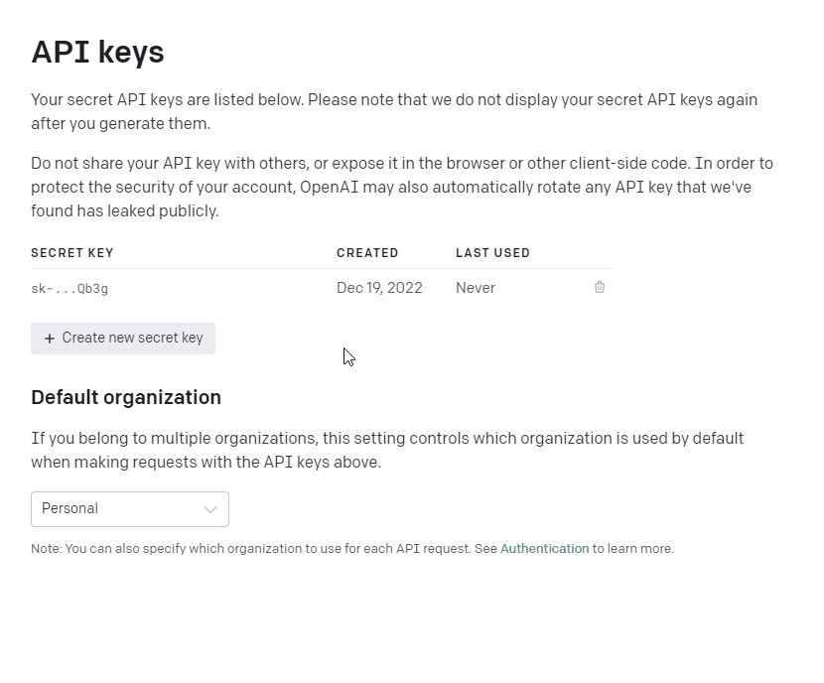Click the LAST USED column header

pos(492,253)
